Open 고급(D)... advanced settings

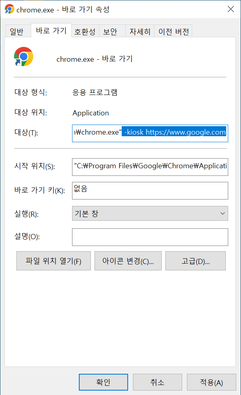195,261
